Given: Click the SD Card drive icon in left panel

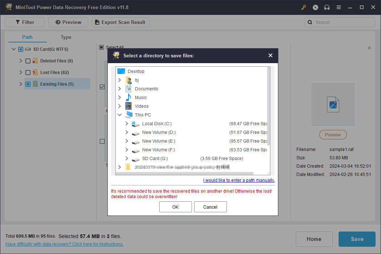Looking at the screenshot, I should [28, 49].
